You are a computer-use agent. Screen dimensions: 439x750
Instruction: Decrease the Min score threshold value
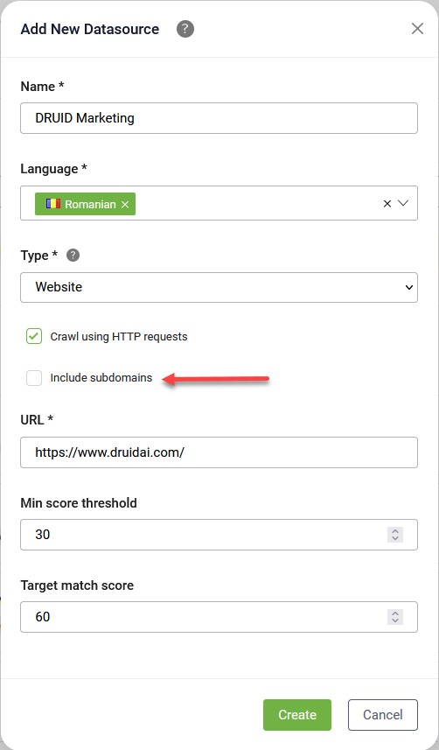click(395, 538)
